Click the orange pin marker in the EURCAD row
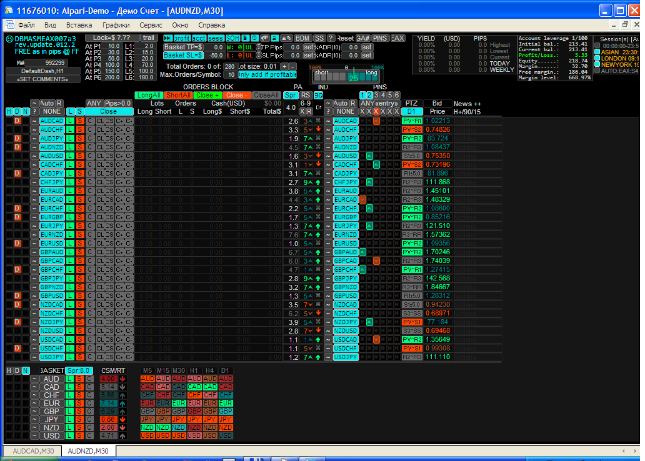This screenshot has height=461, width=645. pos(362,200)
